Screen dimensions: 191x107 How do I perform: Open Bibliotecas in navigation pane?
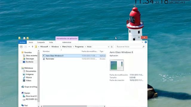pos(29,68)
